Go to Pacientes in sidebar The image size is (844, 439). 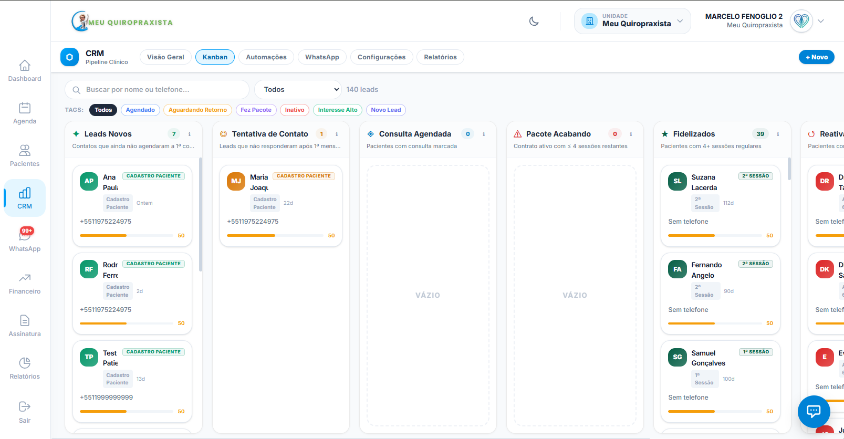click(25, 156)
